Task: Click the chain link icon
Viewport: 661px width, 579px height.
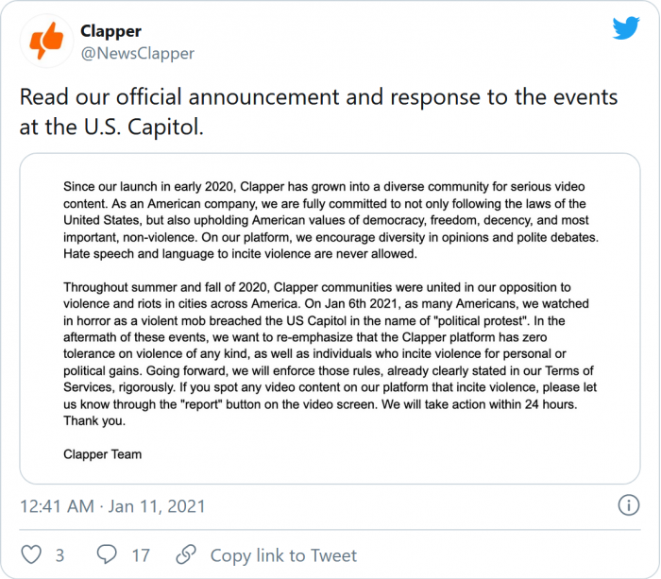Action: click(x=187, y=554)
